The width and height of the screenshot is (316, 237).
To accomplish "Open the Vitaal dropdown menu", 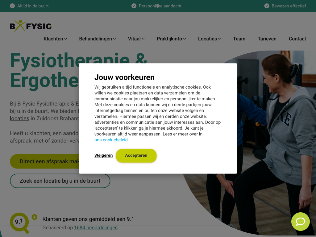I will pyautogui.click(x=136, y=39).
